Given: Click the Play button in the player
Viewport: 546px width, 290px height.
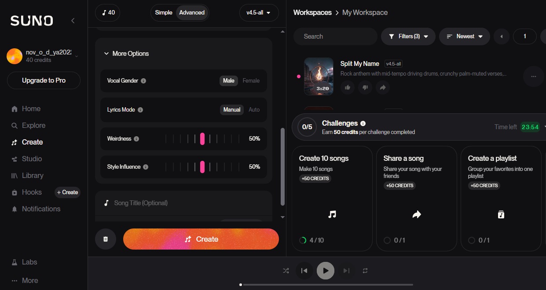Looking at the screenshot, I should click(326, 271).
